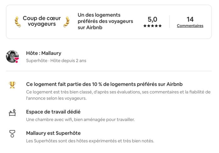Image resolution: width=219 pixels, height=153 pixels.
Task: Click the 5,0 rating score
Action: (x=153, y=19)
